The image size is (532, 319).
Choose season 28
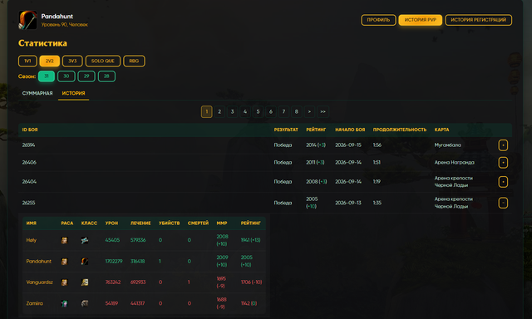(x=106, y=76)
